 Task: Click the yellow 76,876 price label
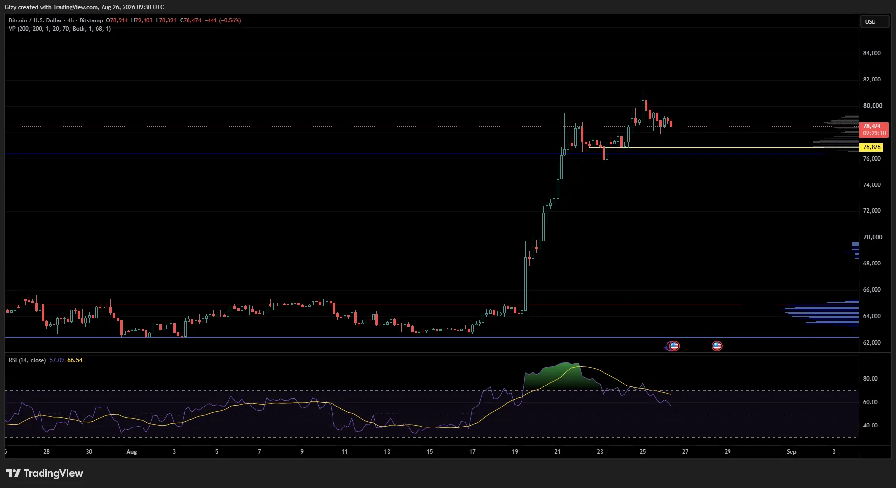tap(872, 147)
